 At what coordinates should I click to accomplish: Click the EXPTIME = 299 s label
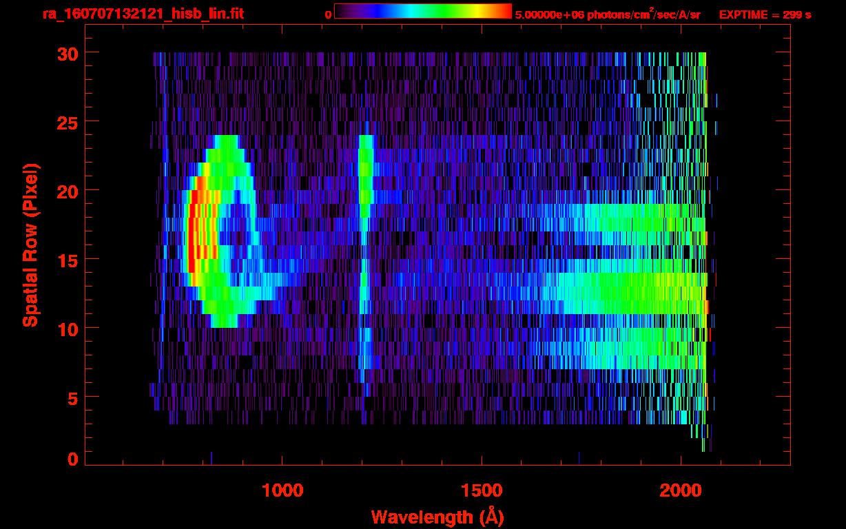(x=765, y=14)
